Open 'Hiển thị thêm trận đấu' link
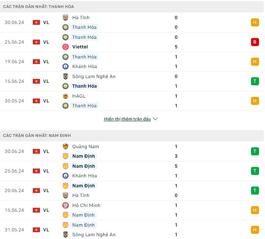The image size is (265, 239). click(x=127, y=119)
